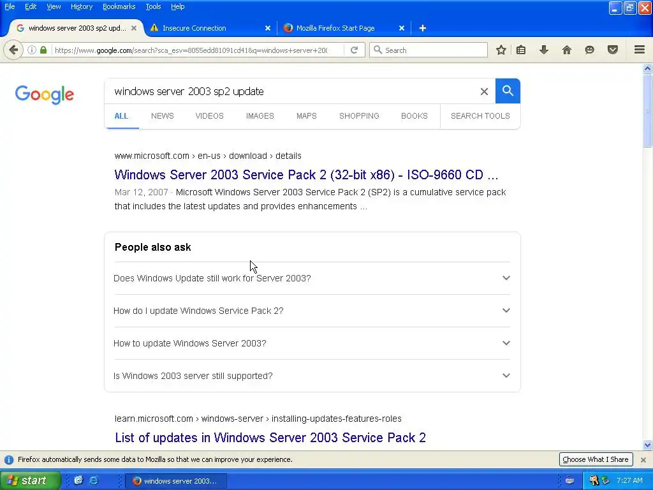Close the windows server 2003 sp2 tab

click(x=134, y=28)
